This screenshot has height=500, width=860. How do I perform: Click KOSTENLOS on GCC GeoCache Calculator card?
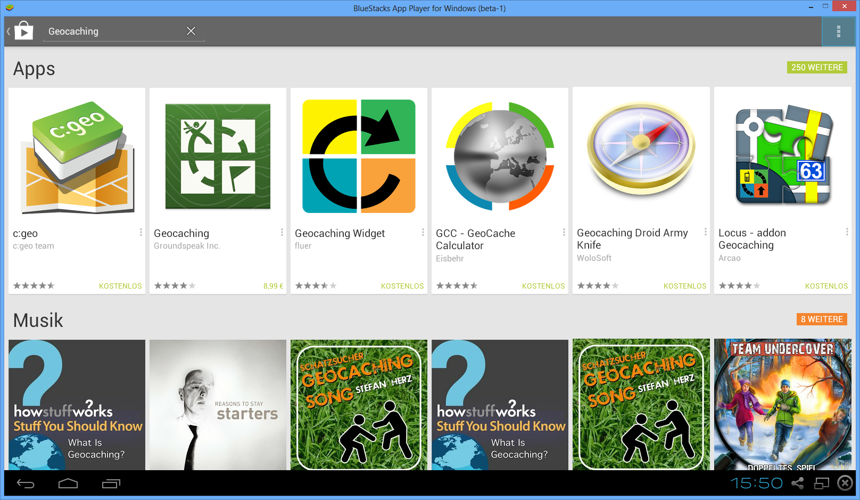[x=543, y=286]
